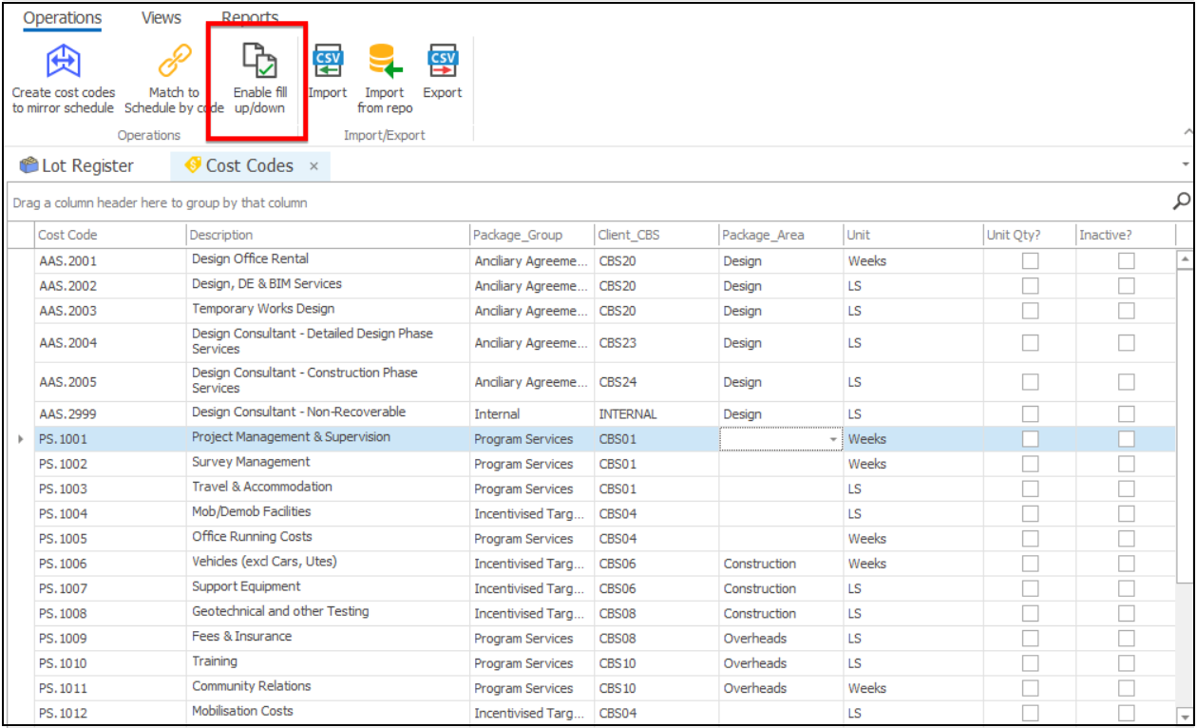Click the Lot Register cube icon
Image resolution: width=1197 pixels, height=728 pixels.
(28, 165)
